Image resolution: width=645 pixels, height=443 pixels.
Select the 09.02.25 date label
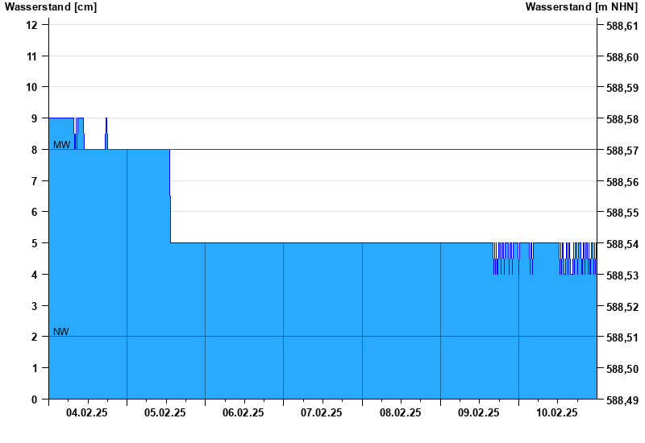(x=478, y=412)
